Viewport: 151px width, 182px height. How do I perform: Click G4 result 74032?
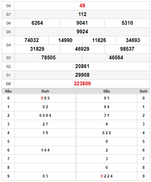click(31, 40)
